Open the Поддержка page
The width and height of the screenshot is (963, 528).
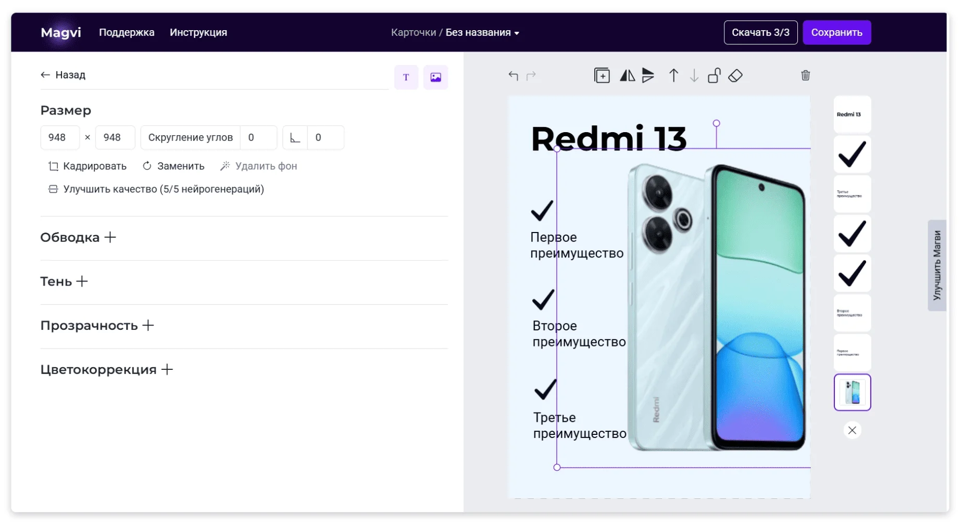coord(127,32)
